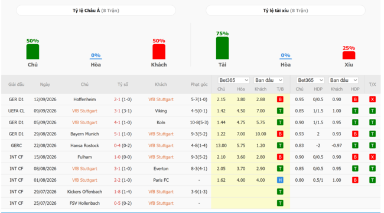Click the Fulham team name

coord(84,157)
